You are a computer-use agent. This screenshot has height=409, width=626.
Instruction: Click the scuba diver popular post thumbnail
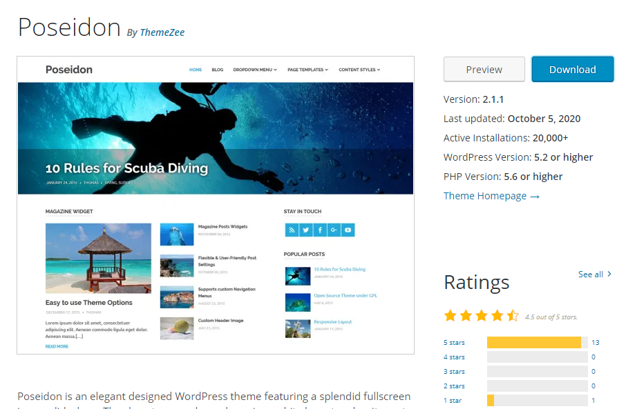(298, 277)
